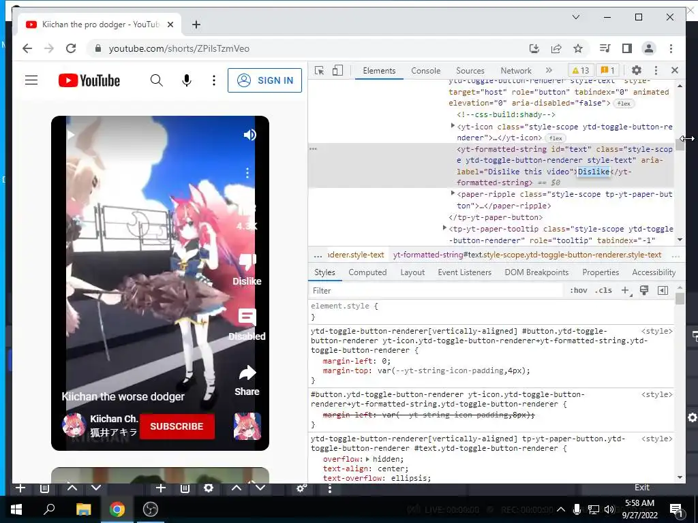This screenshot has width=698, height=523.
Task: Open the 13 warnings badge
Action: (x=581, y=70)
